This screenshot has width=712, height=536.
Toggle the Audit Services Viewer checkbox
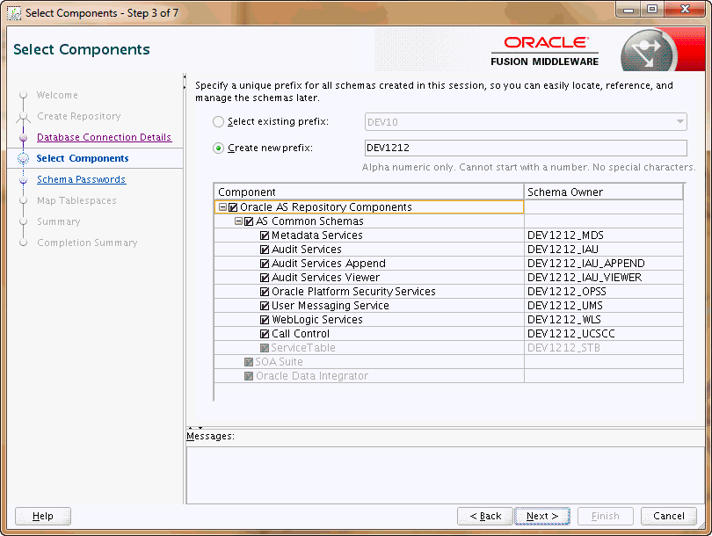(265, 278)
